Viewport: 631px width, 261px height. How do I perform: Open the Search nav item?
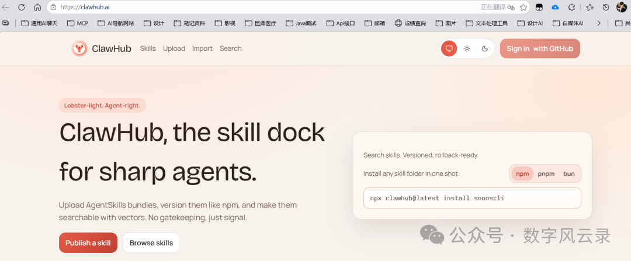click(x=231, y=48)
